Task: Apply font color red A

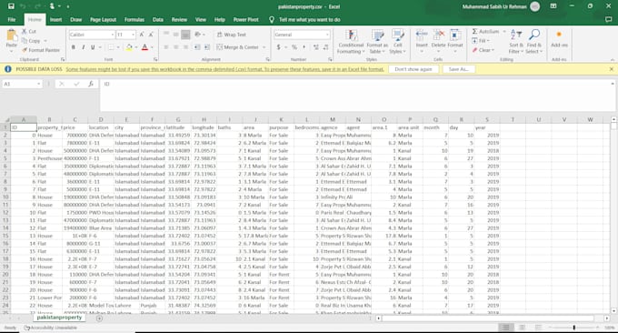Action: coord(145,47)
